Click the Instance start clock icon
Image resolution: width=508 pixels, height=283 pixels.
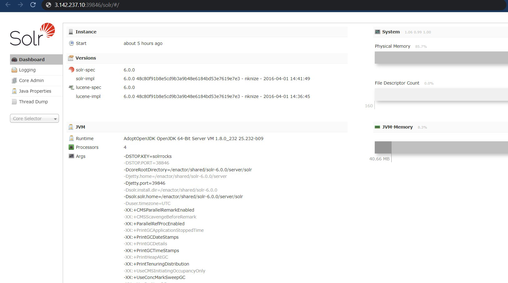coord(71,43)
